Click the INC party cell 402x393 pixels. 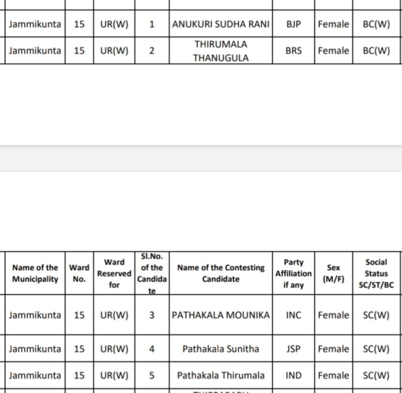pos(294,315)
